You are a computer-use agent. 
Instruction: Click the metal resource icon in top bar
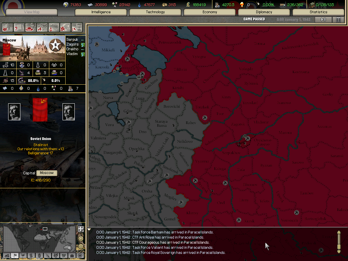(x=90, y=5)
